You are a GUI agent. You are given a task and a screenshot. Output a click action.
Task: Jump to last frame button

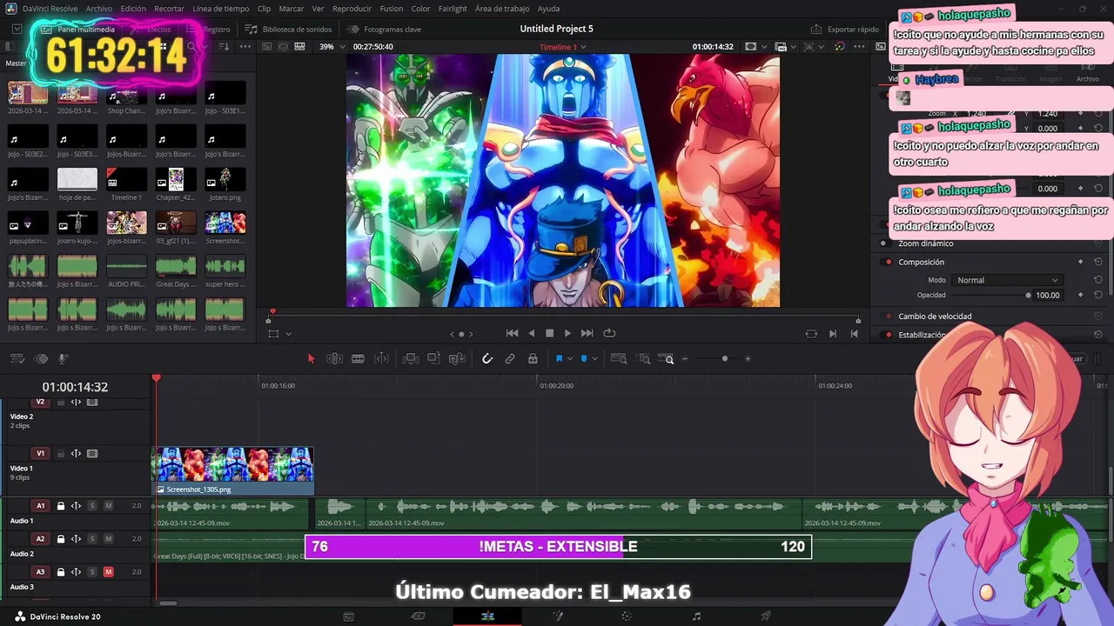587,333
